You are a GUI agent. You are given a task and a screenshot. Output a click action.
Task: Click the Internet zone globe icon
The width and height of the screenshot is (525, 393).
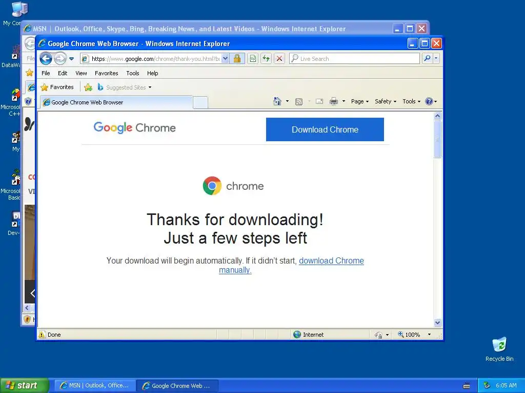(297, 335)
